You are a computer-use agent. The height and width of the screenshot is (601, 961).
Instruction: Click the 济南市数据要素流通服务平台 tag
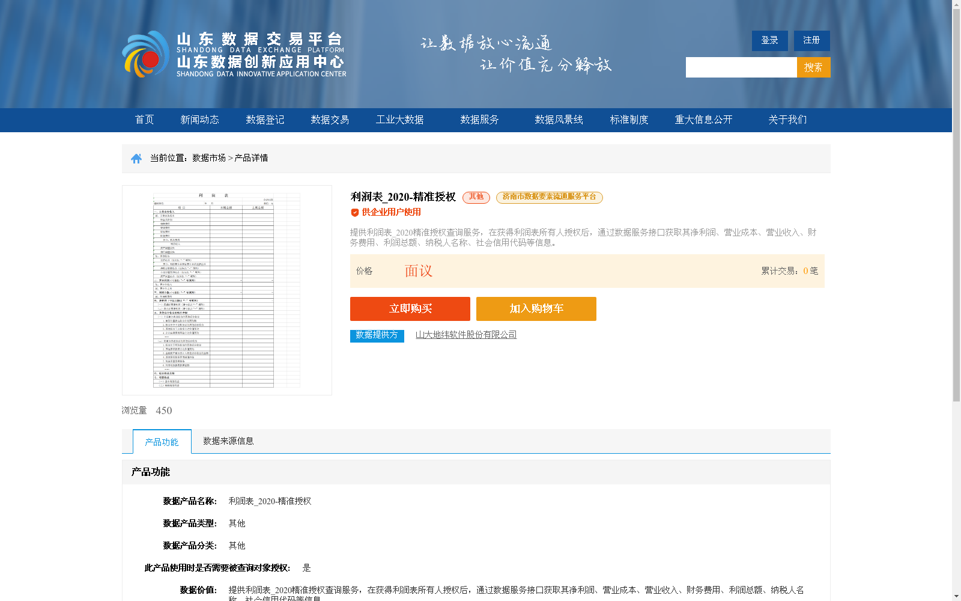550,197
